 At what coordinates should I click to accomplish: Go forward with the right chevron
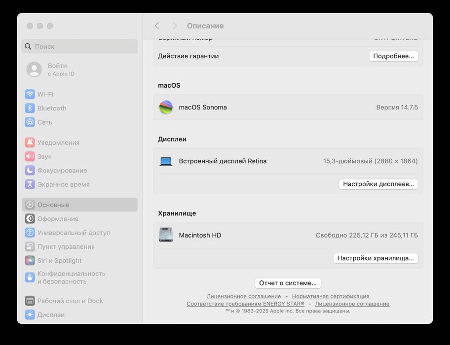click(175, 26)
